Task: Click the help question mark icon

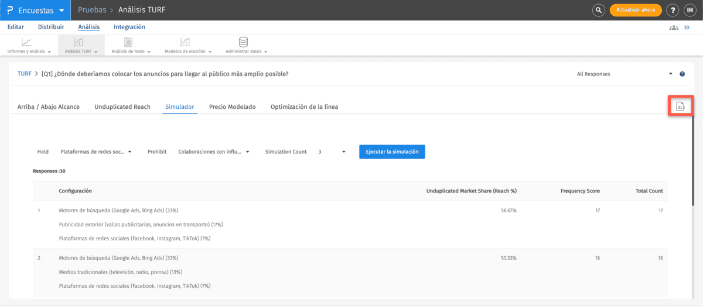Action: pos(673,10)
